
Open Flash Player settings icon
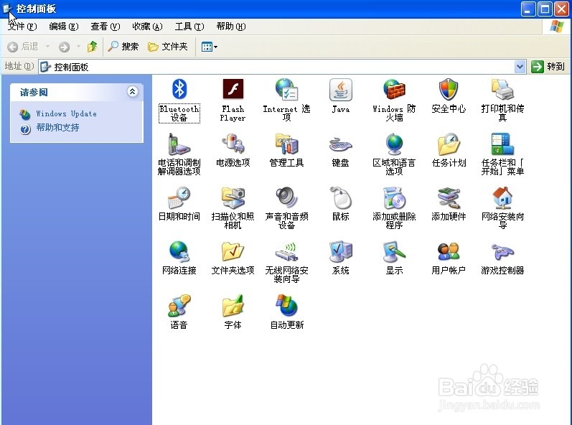(233, 89)
